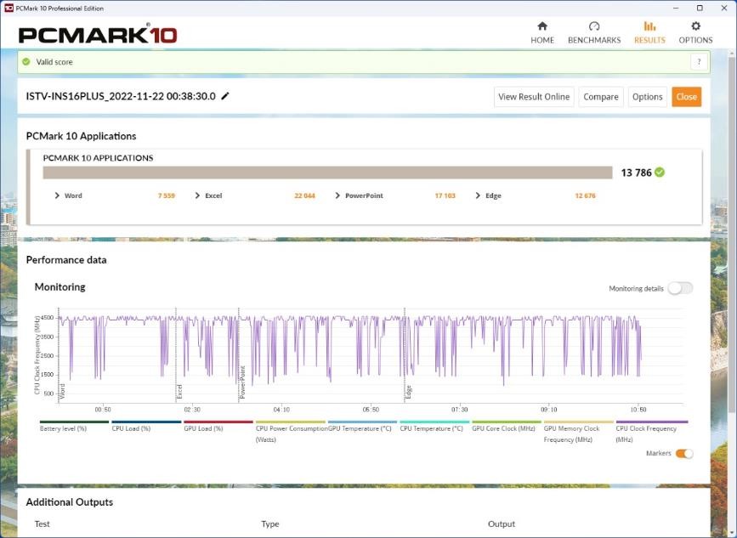Click the Output column header

[x=502, y=524]
